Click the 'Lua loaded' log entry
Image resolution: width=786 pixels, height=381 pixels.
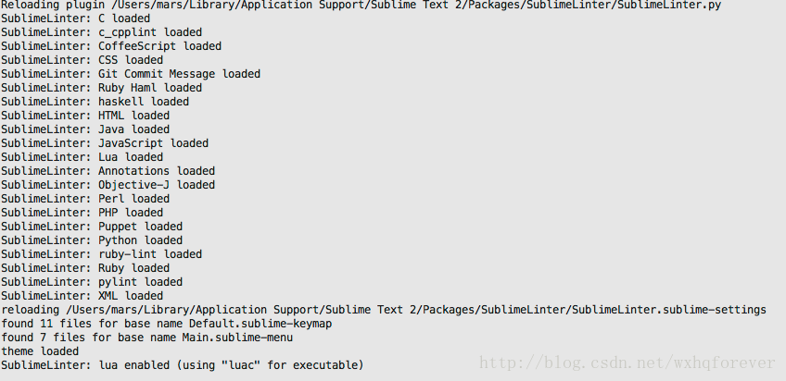click(x=82, y=157)
